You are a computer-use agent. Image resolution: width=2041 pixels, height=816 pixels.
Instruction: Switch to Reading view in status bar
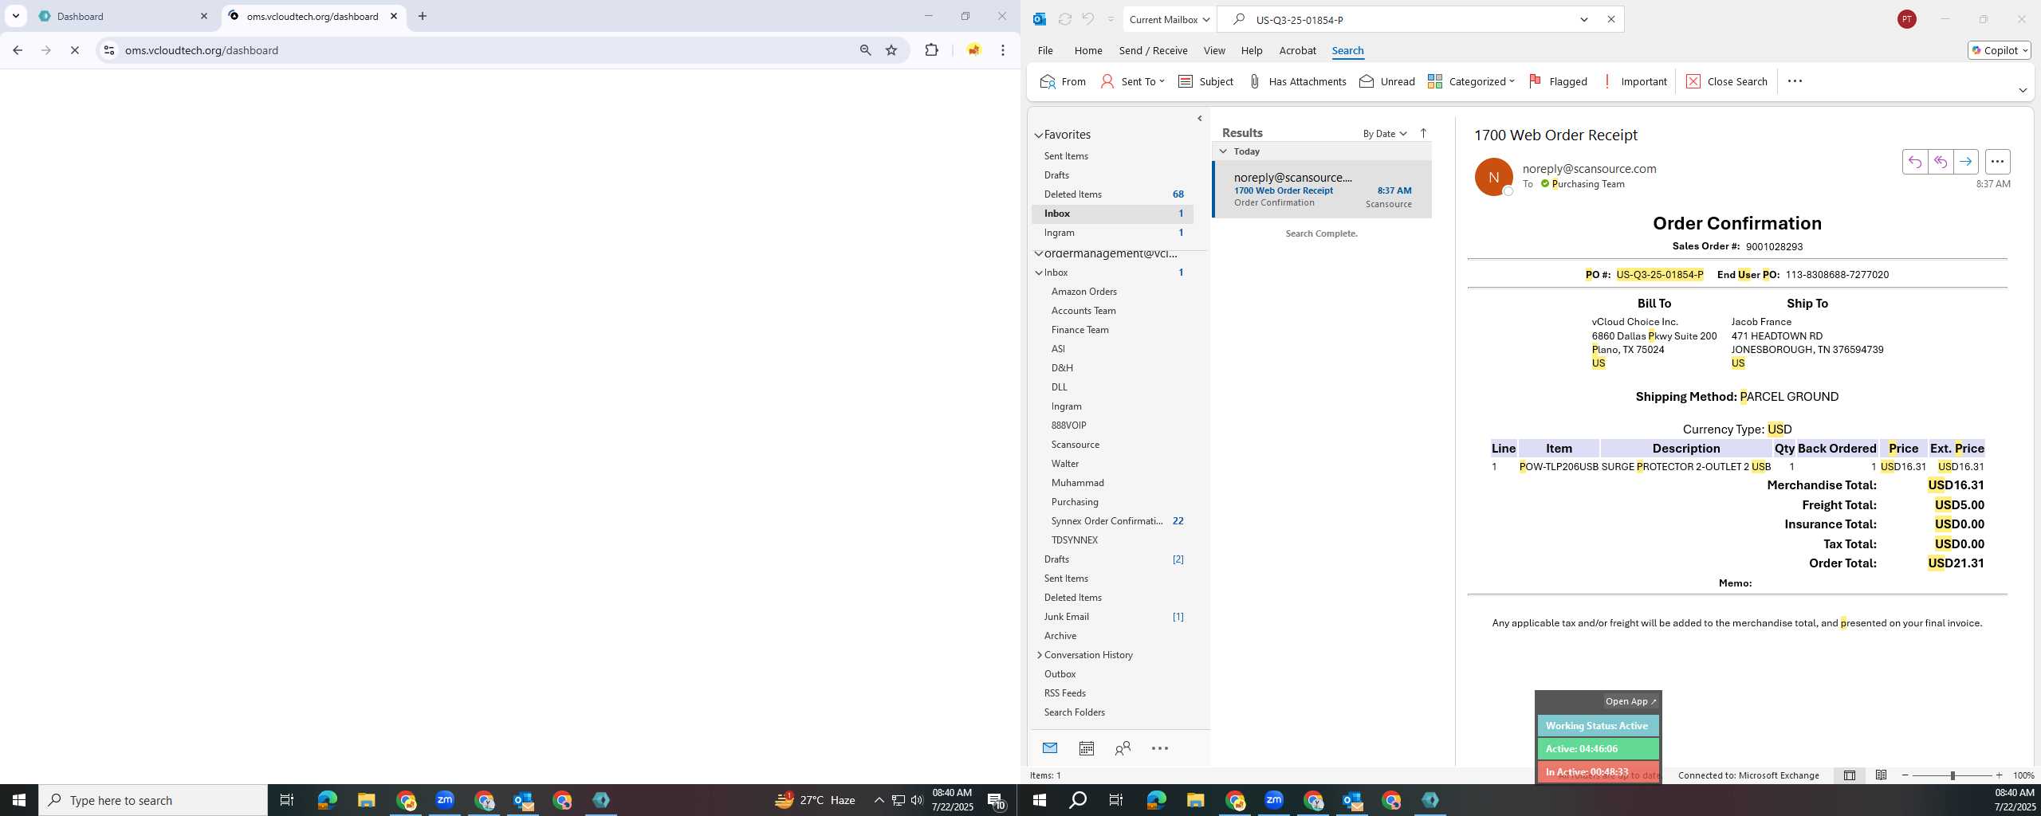click(1881, 775)
